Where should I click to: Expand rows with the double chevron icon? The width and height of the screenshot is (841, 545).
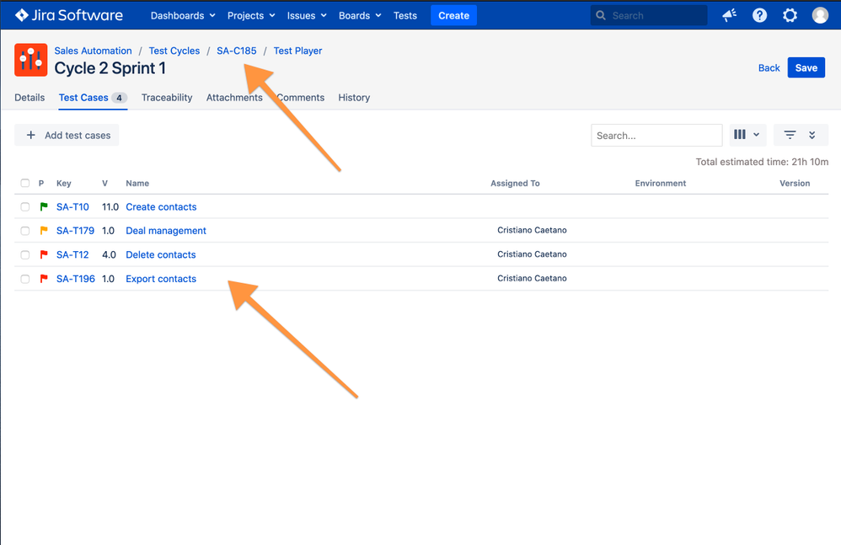(x=812, y=135)
